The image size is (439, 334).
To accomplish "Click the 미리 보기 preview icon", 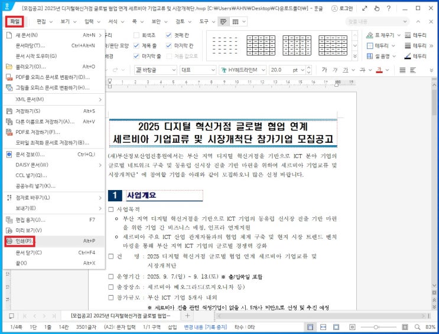I will (x=9, y=230).
